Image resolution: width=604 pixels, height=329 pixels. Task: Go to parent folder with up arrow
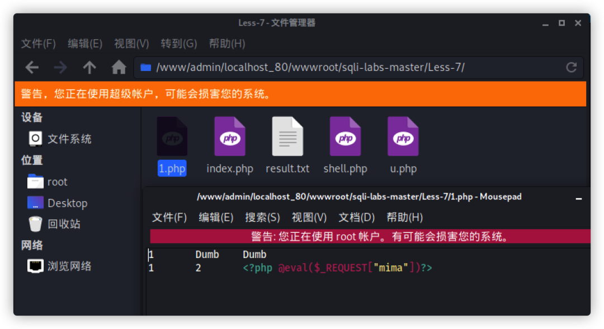(89, 68)
